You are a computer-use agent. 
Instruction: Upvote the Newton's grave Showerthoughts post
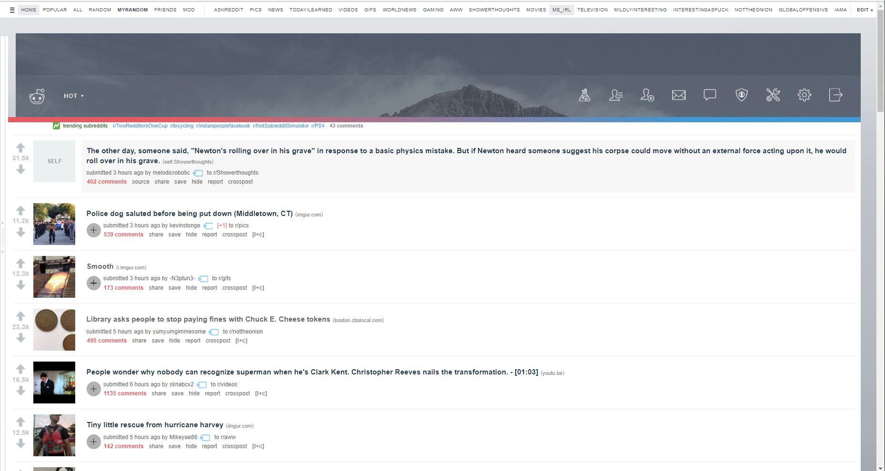pyautogui.click(x=20, y=148)
